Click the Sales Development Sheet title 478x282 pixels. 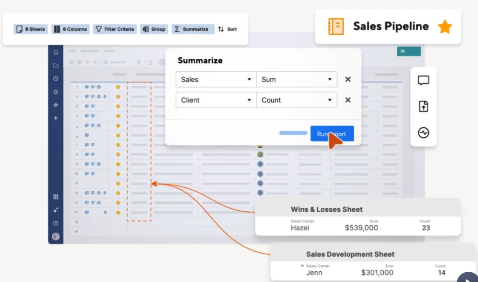click(x=350, y=254)
